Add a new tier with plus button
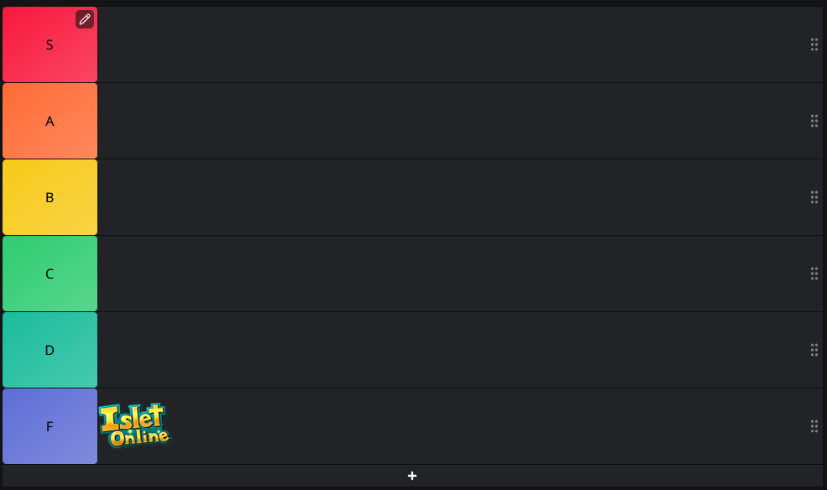The height and width of the screenshot is (490, 827). click(x=412, y=476)
